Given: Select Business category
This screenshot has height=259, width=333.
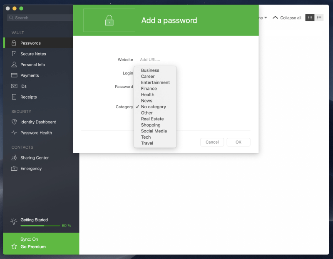Looking at the screenshot, I should click(155, 70).
